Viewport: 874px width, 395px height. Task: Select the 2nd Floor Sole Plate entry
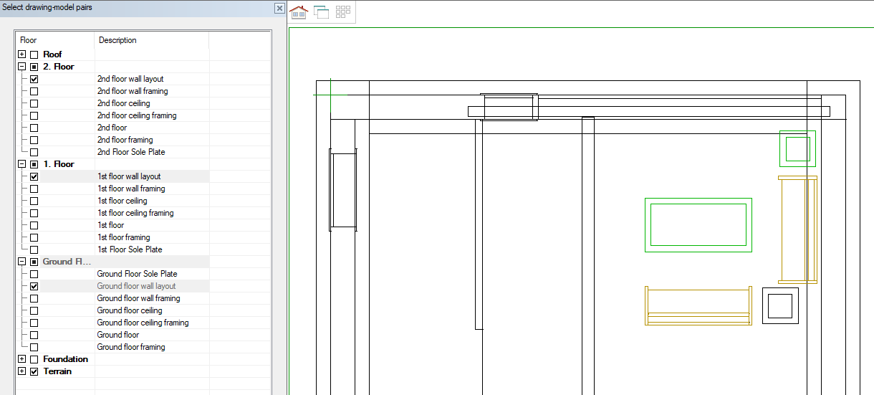click(131, 152)
